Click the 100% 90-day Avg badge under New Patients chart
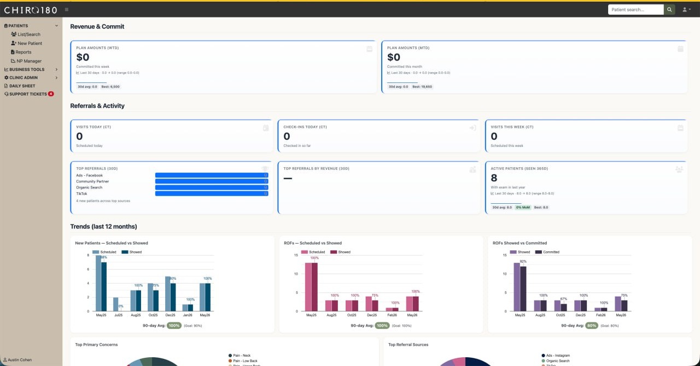Image resolution: width=700 pixels, height=366 pixels. 174,325
